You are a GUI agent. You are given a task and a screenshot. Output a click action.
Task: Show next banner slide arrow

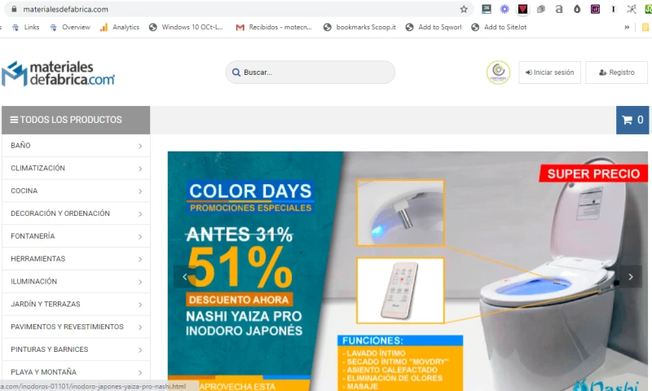point(630,277)
